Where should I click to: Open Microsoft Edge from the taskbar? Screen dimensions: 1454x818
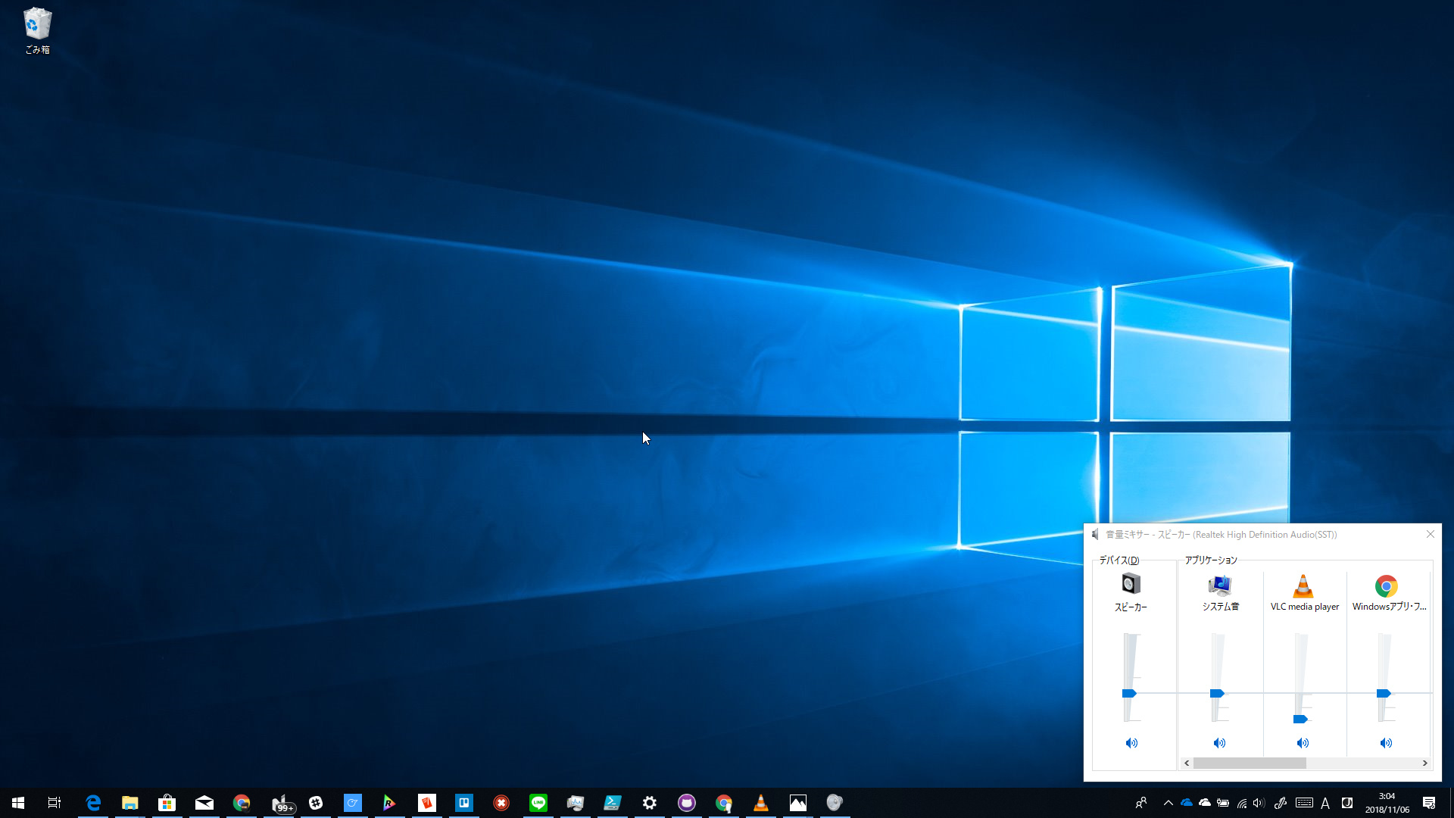click(x=93, y=803)
